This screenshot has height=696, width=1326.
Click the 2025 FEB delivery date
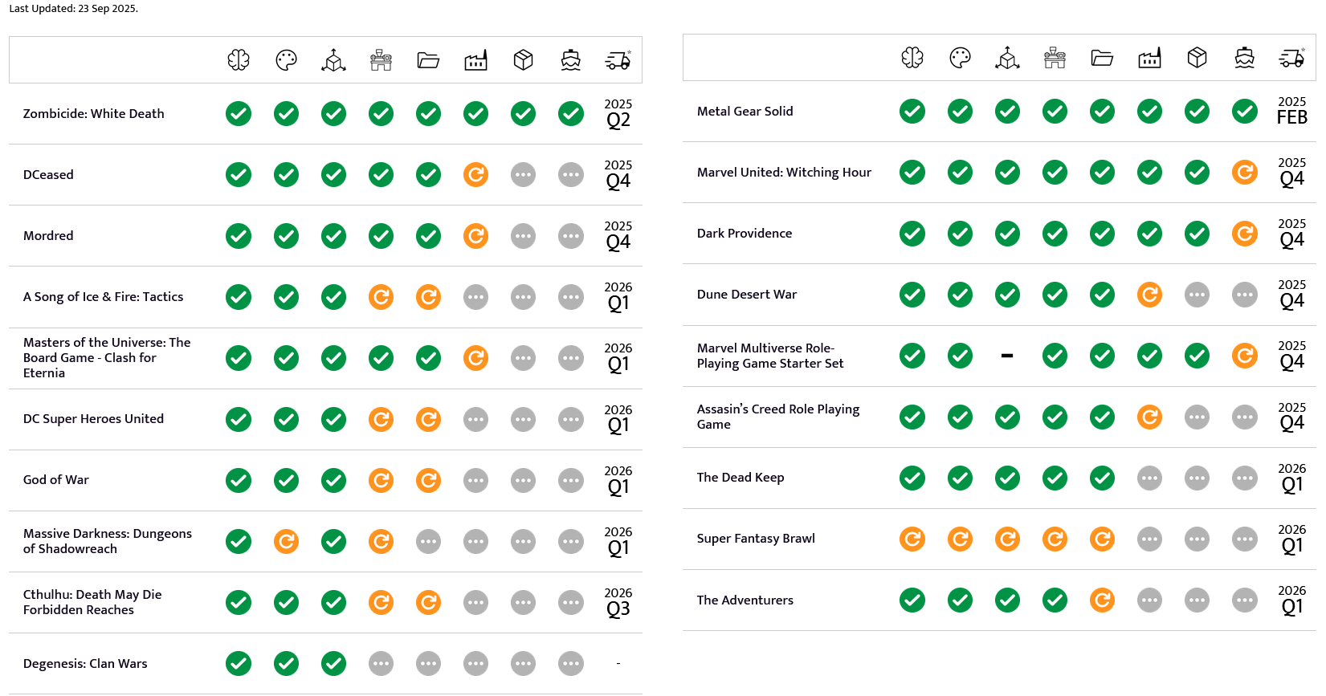pyautogui.click(x=1291, y=111)
